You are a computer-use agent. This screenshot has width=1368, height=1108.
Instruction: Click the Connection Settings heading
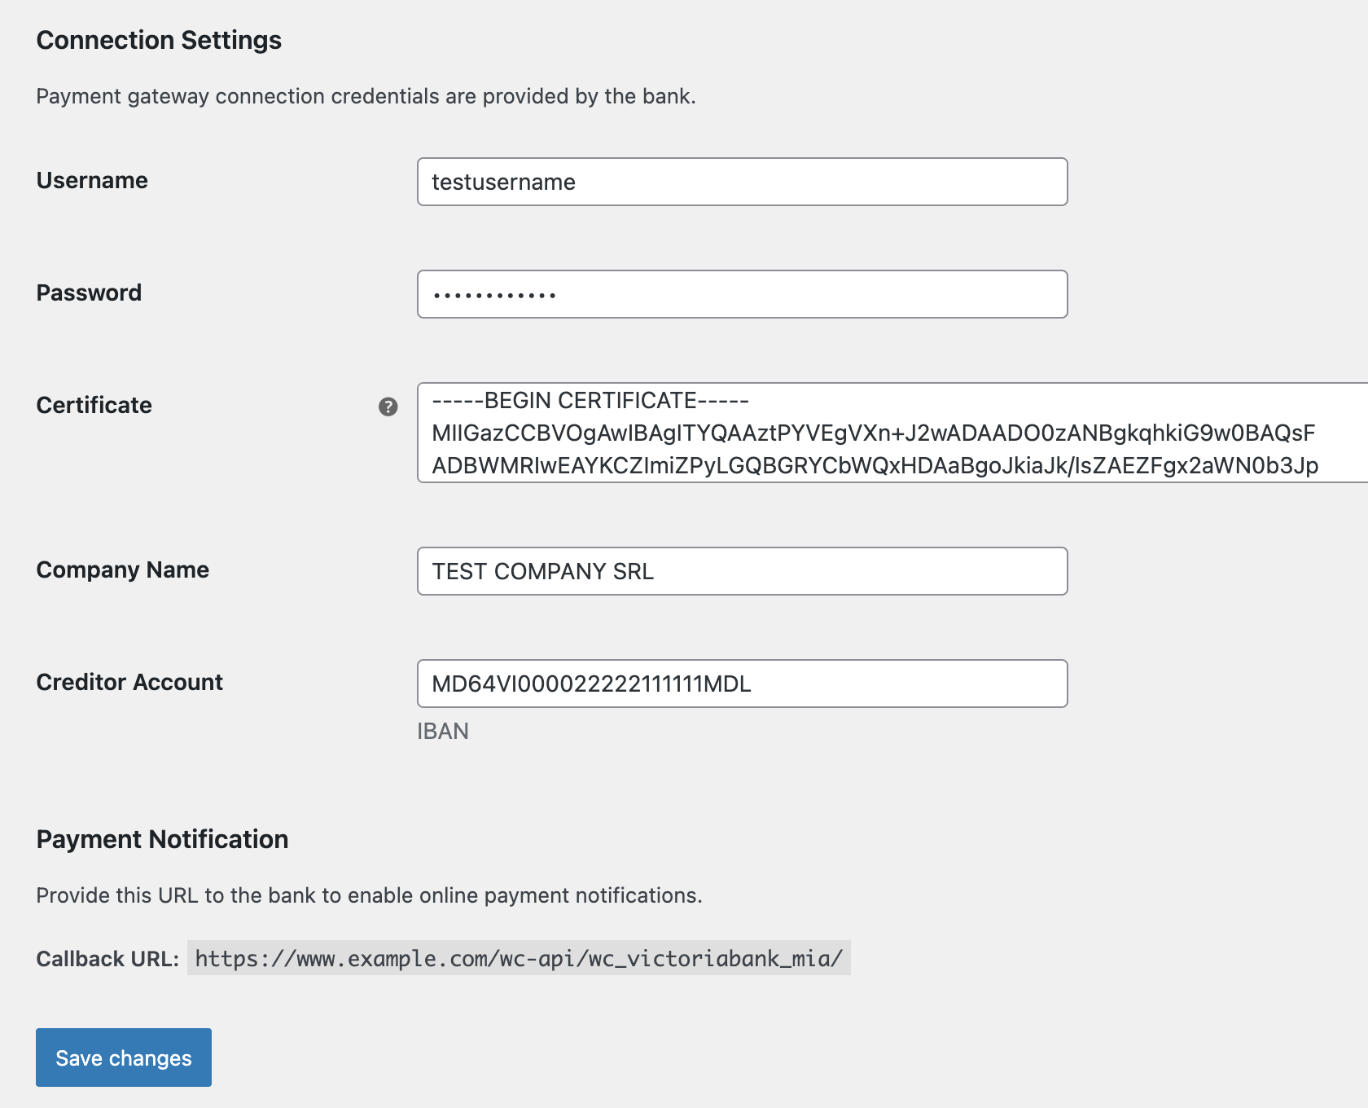[x=159, y=40]
